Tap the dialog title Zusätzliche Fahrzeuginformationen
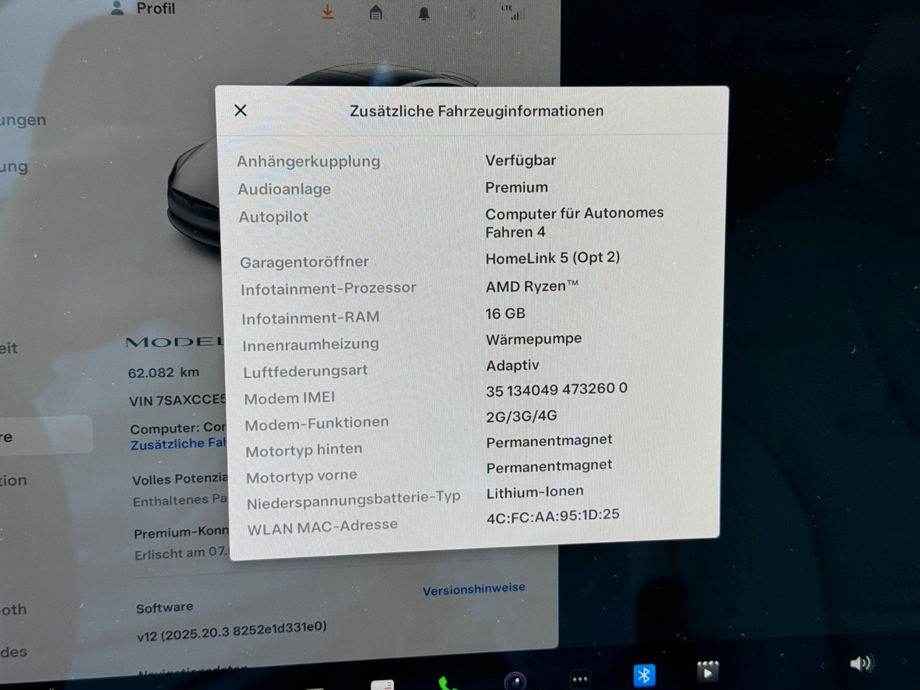The height and width of the screenshot is (690, 920). click(x=477, y=111)
